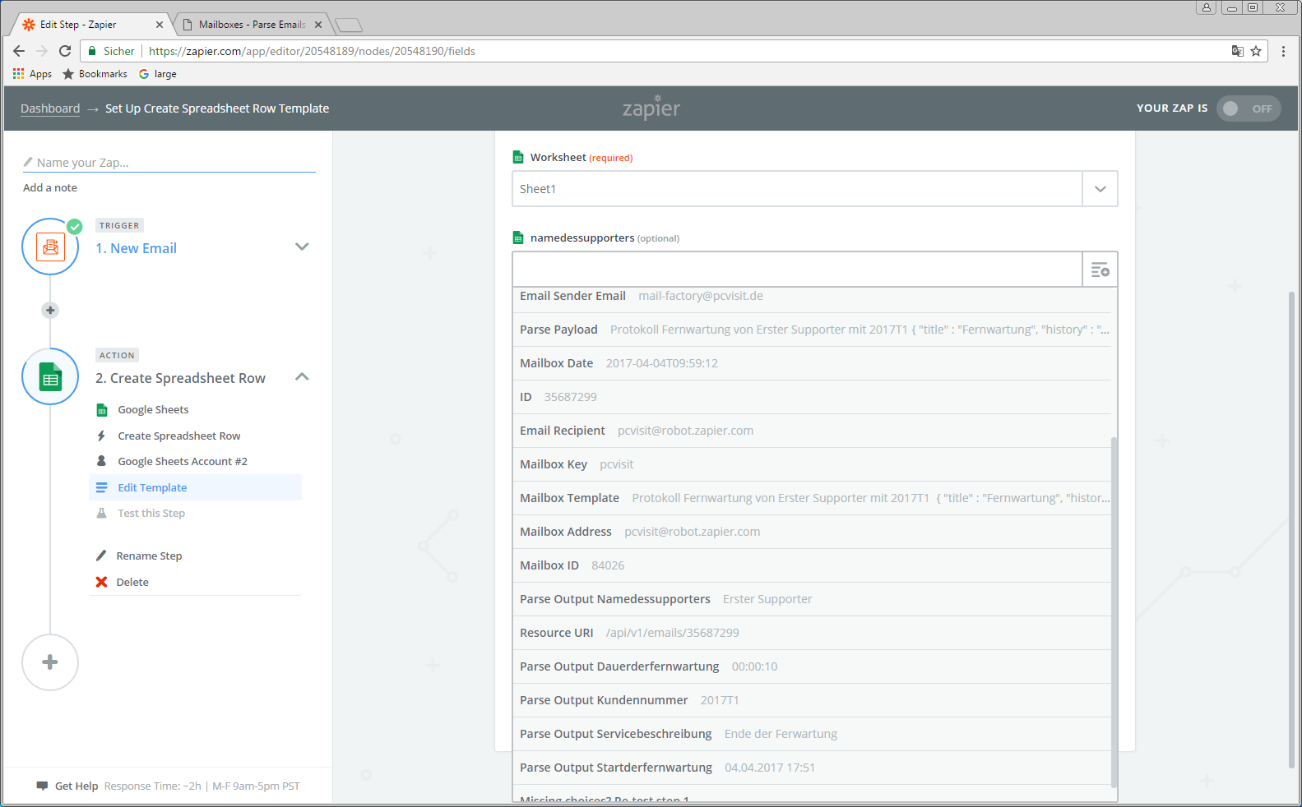Click Get Help at bottom left
The width and height of the screenshot is (1302, 807).
click(x=76, y=786)
